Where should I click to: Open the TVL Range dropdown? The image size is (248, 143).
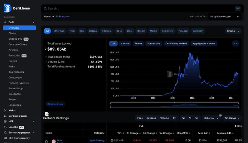(232, 118)
